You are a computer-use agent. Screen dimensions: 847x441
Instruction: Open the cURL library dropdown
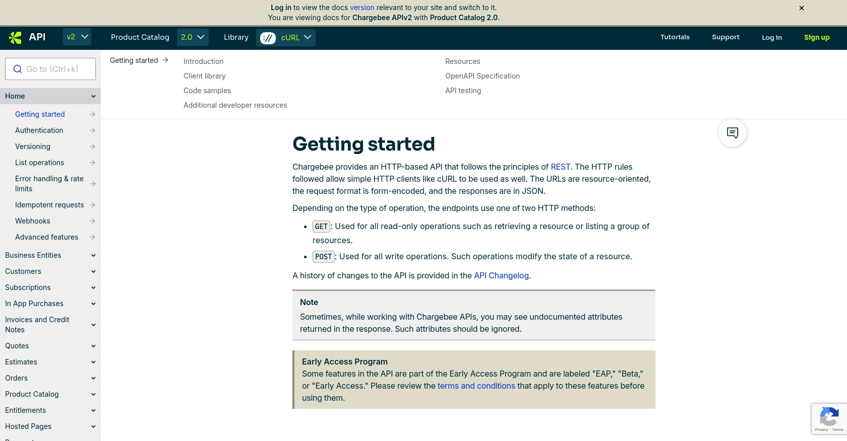pyautogui.click(x=286, y=38)
